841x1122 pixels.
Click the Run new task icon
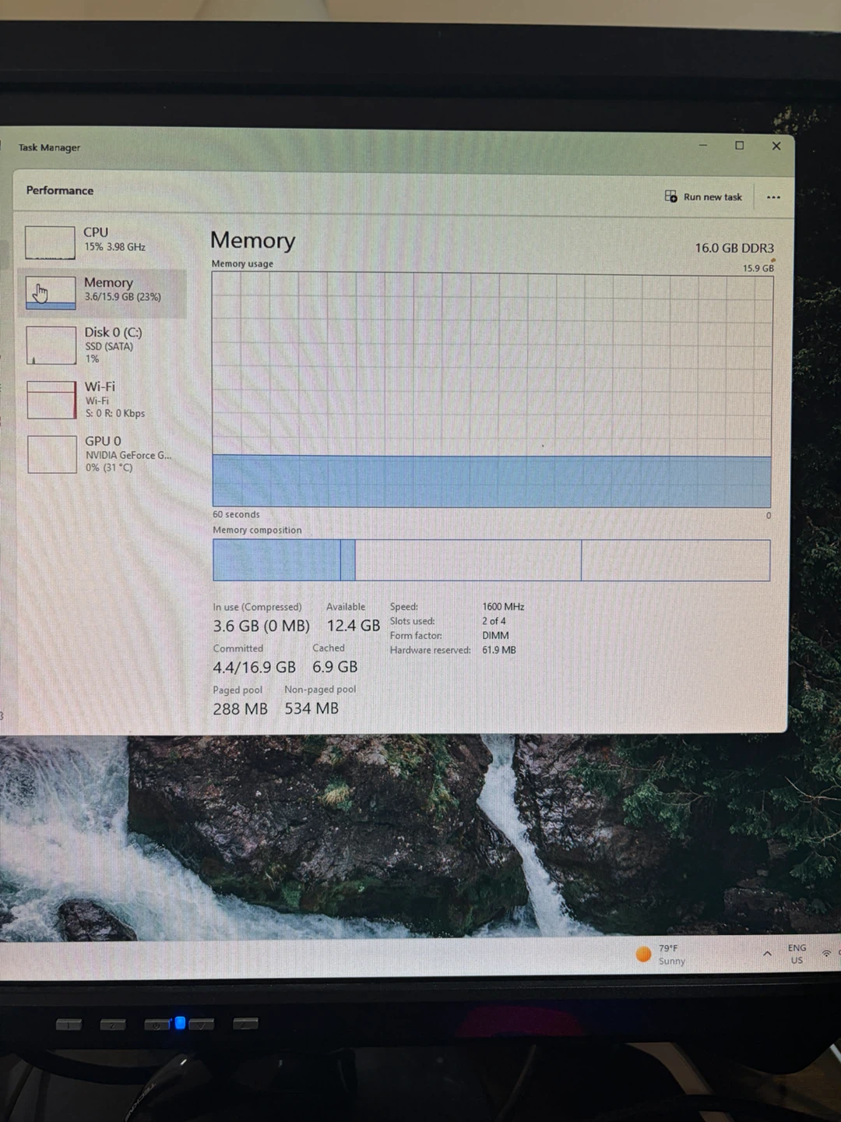670,196
